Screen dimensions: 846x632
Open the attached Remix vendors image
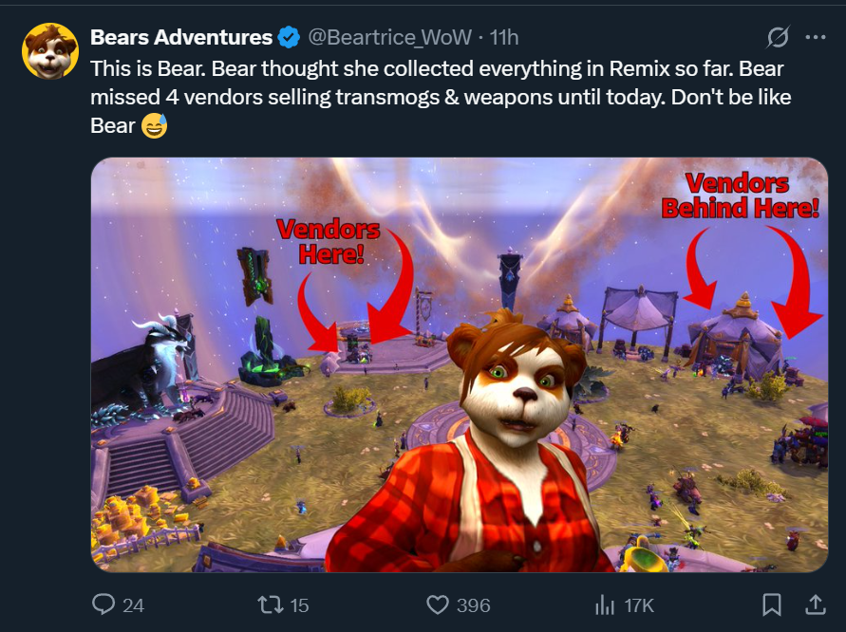[460, 364]
